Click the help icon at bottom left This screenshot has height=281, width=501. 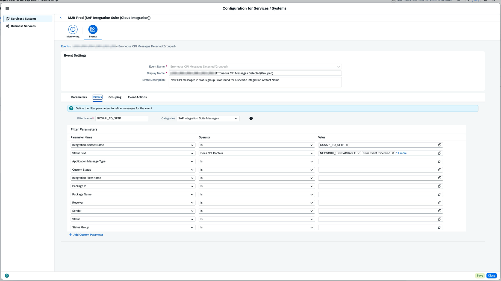tap(7, 276)
